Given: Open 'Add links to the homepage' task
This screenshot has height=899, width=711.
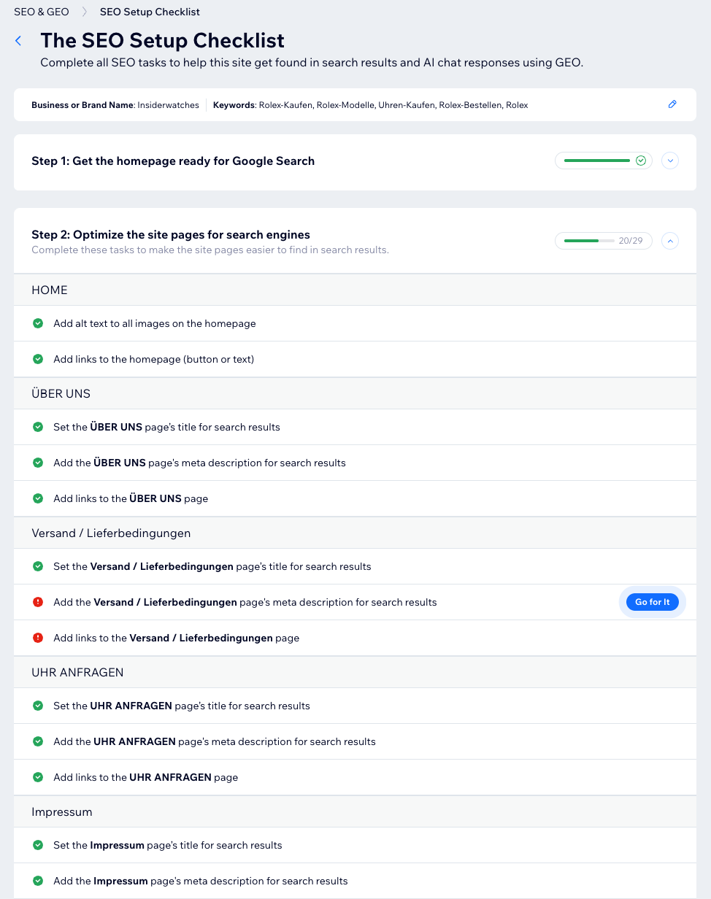Looking at the screenshot, I should click(154, 359).
